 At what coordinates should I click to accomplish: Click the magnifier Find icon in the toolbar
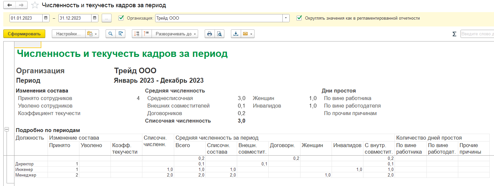[111, 34]
